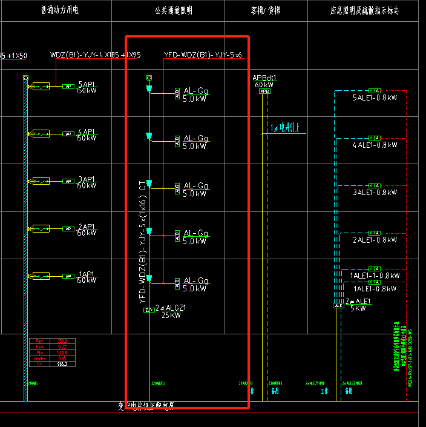
Task: Select the 5AP1 circuit breaker symbol
Action: (41, 87)
